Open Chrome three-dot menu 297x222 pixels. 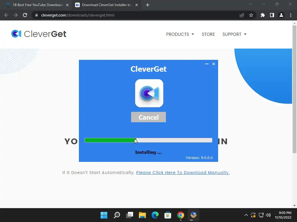tap(291, 15)
